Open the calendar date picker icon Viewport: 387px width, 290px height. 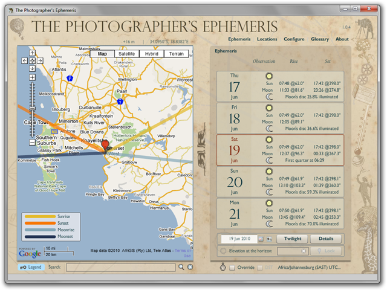(261, 239)
